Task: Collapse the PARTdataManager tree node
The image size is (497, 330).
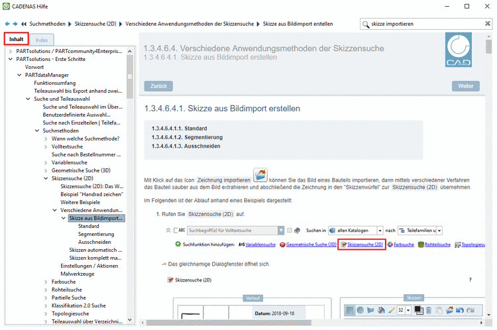Action: click(19, 75)
